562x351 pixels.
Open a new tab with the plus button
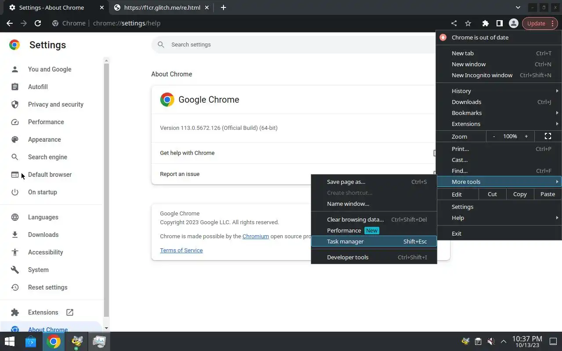click(x=223, y=7)
